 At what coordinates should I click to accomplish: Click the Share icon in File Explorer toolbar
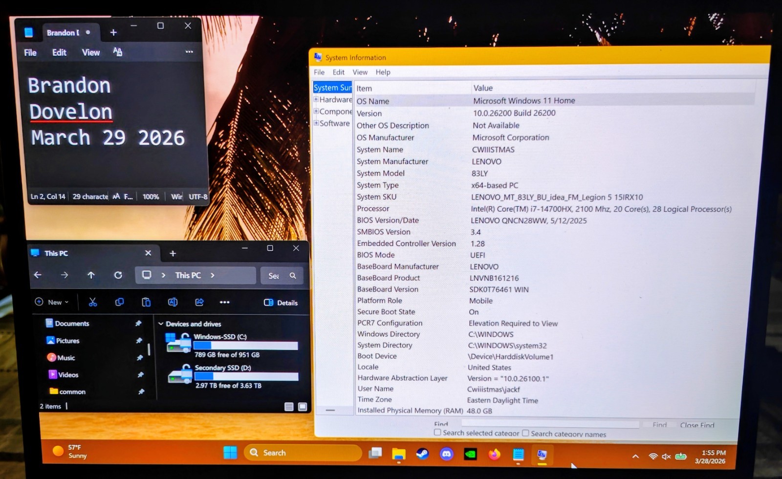(199, 302)
